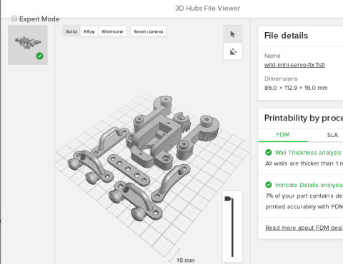Open the Read more about FDM design link

click(304, 228)
